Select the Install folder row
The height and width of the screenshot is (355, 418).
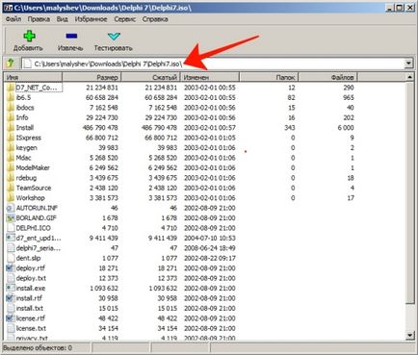click(180, 128)
